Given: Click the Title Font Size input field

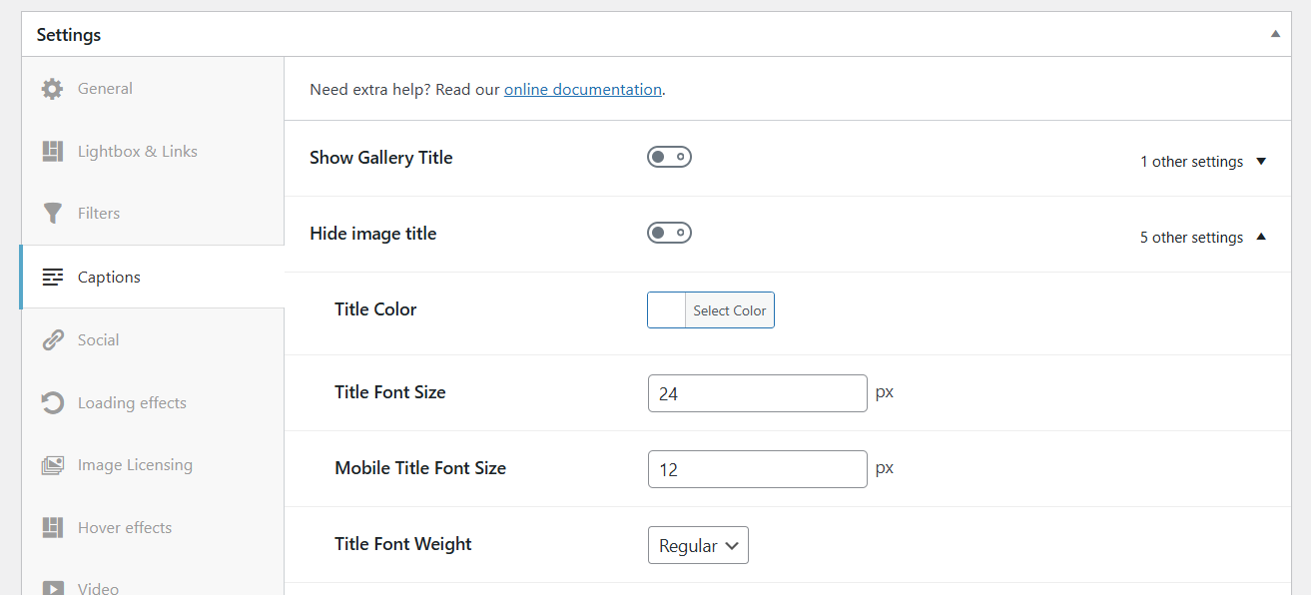Looking at the screenshot, I should point(757,393).
